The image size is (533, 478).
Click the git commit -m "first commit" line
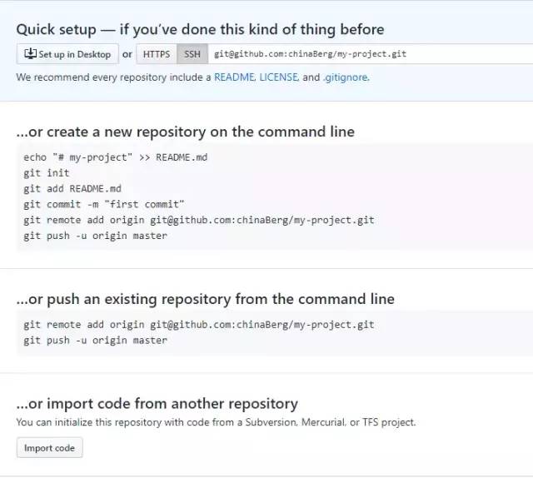[104, 204]
